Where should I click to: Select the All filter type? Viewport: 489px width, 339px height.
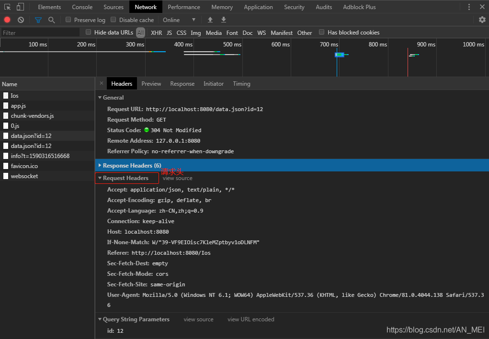click(141, 33)
